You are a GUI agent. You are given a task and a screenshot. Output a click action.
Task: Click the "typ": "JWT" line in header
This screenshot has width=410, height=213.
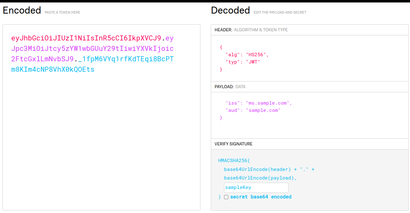click(243, 62)
